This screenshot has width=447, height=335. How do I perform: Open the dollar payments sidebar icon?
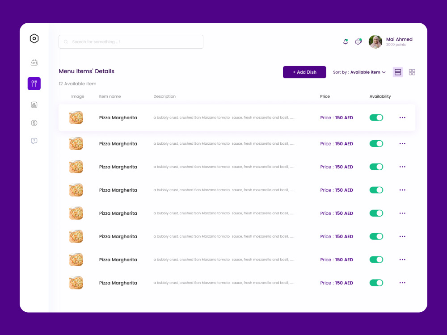tap(34, 123)
